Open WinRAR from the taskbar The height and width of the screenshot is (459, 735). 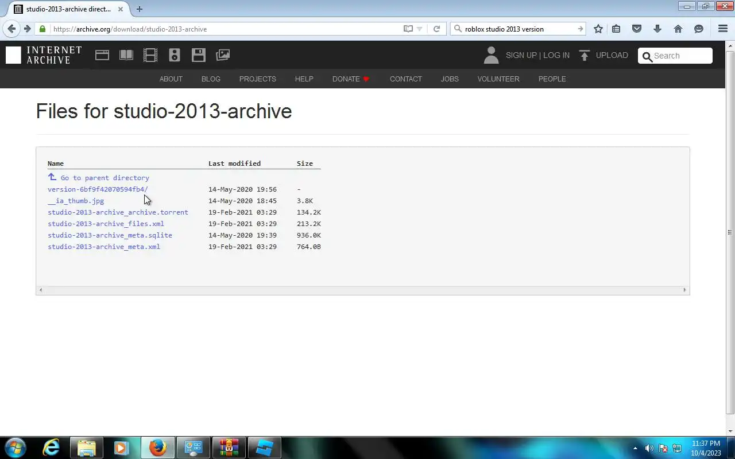pos(229,448)
